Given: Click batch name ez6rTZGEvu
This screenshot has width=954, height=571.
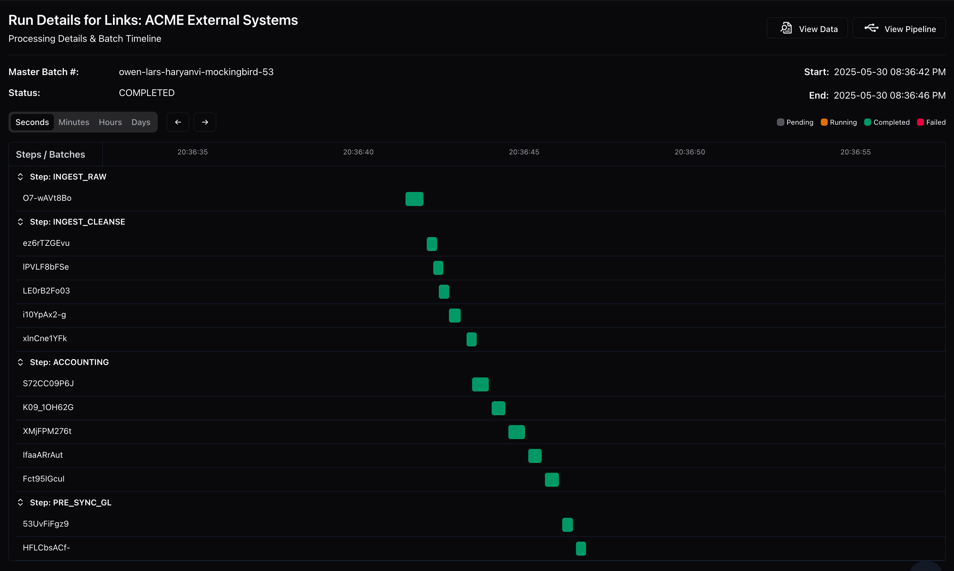Looking at the screenshot, I should pyautogui.click(x=46, y=243).
